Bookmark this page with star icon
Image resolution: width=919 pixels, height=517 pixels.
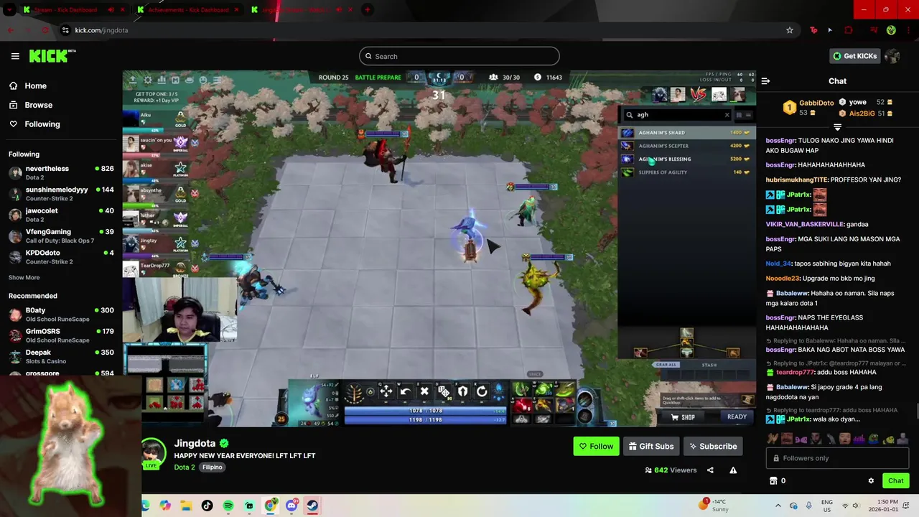click(x=790, y=30)
